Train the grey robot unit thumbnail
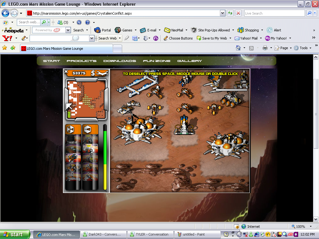The width and height of the screenshot is (319, 239). 90,139
